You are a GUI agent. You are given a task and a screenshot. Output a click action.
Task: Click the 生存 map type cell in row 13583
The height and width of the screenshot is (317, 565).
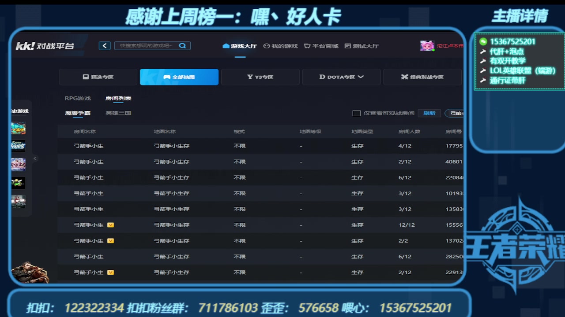point(357,209)
